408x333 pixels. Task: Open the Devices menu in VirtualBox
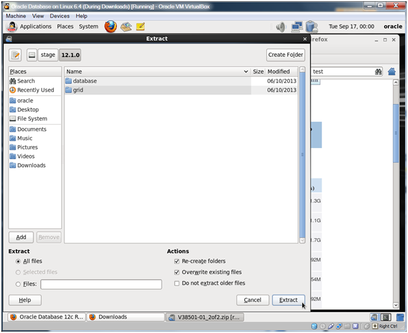pyautogui.click(x=60, y=16)
